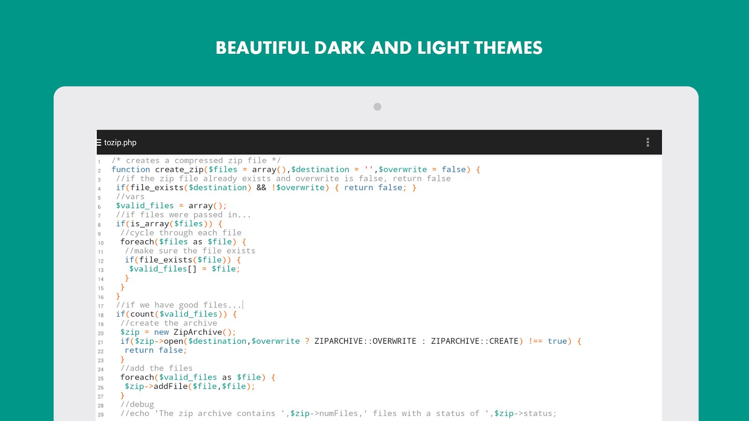Select line number 10 in the gutter
The width and height of the screenshot is (749, 421).
click(101, 243)
